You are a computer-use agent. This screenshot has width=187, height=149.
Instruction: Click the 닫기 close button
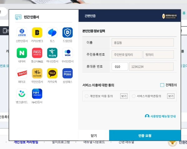click(x=94, y=135)
